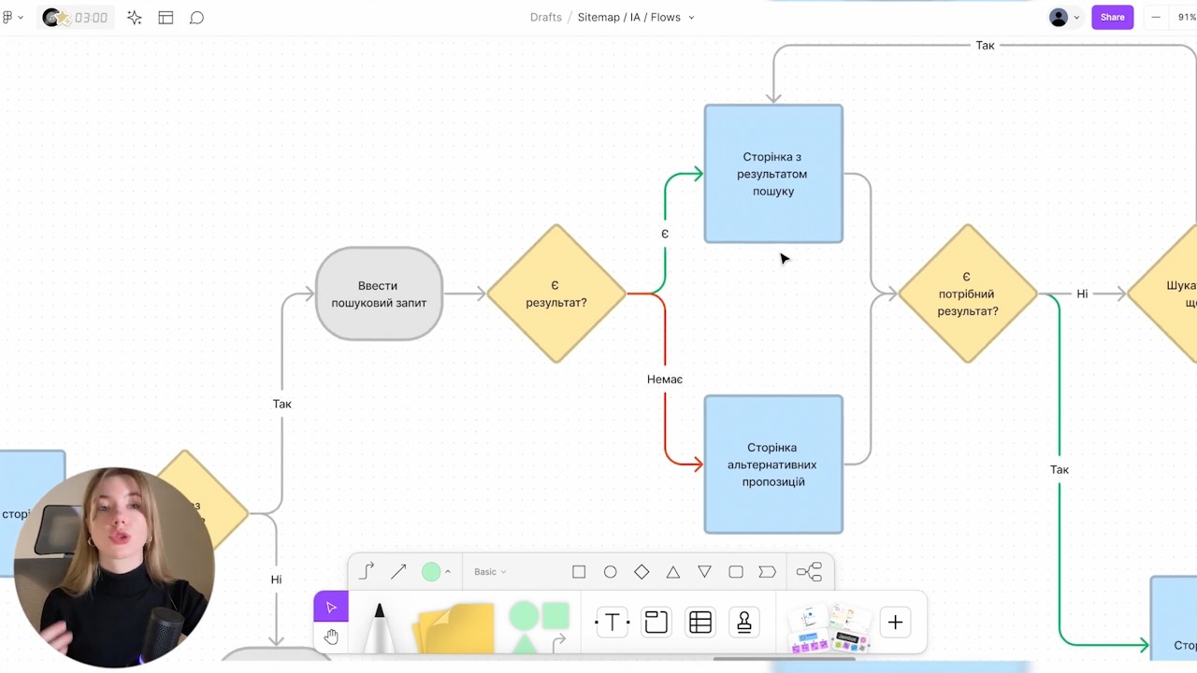Choose the square shape
The width and height of the screenshot is (1197, 673).
pos(579,572)
